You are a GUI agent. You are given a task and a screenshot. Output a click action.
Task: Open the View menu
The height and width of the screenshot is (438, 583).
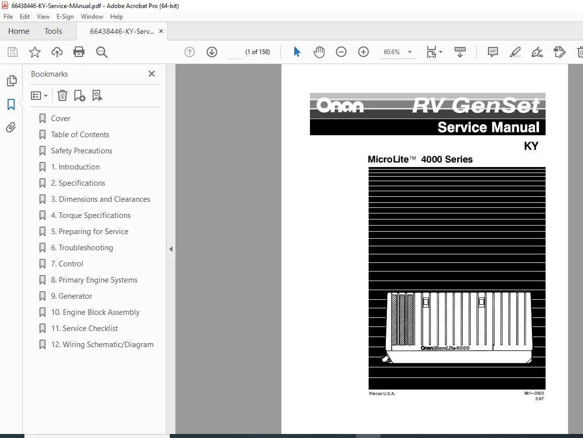(x=43, y=17)
